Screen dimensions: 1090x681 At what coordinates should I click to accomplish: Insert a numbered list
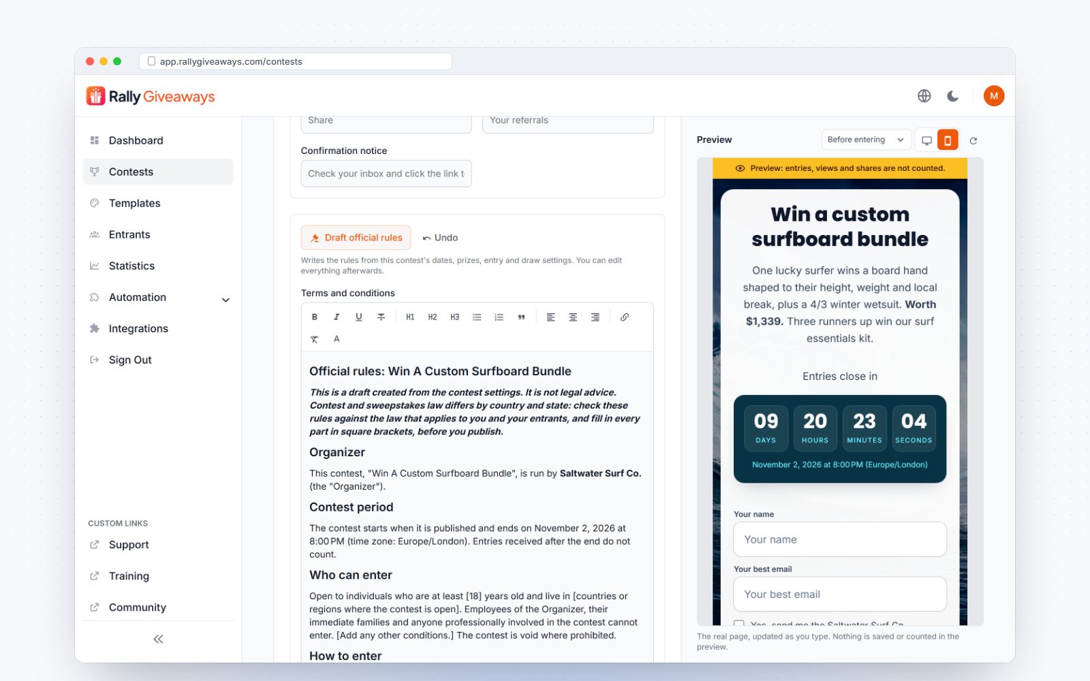[x=499, y=317]
